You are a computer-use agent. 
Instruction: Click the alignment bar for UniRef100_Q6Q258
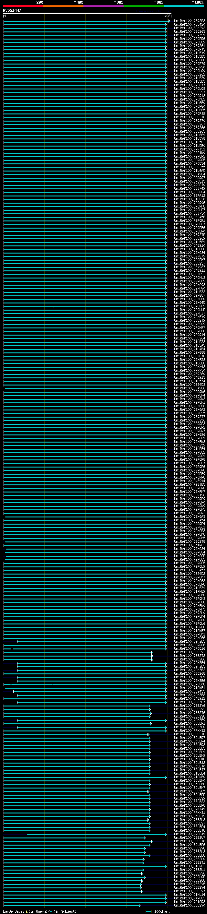[87, 21]
